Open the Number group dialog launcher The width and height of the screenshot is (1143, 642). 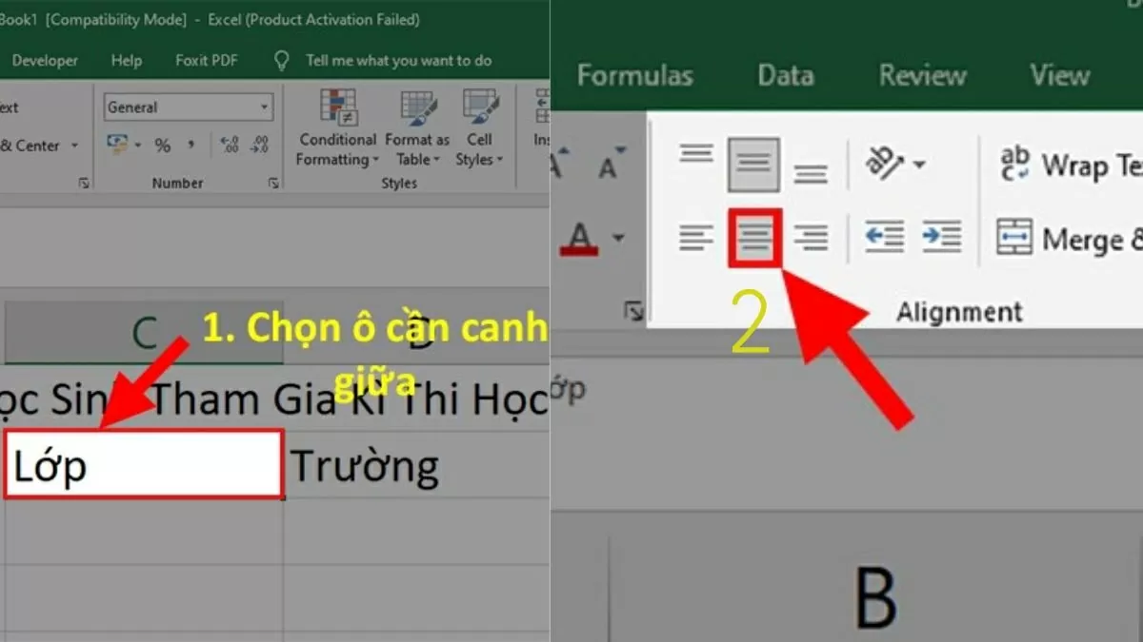[x=274, y=183]
